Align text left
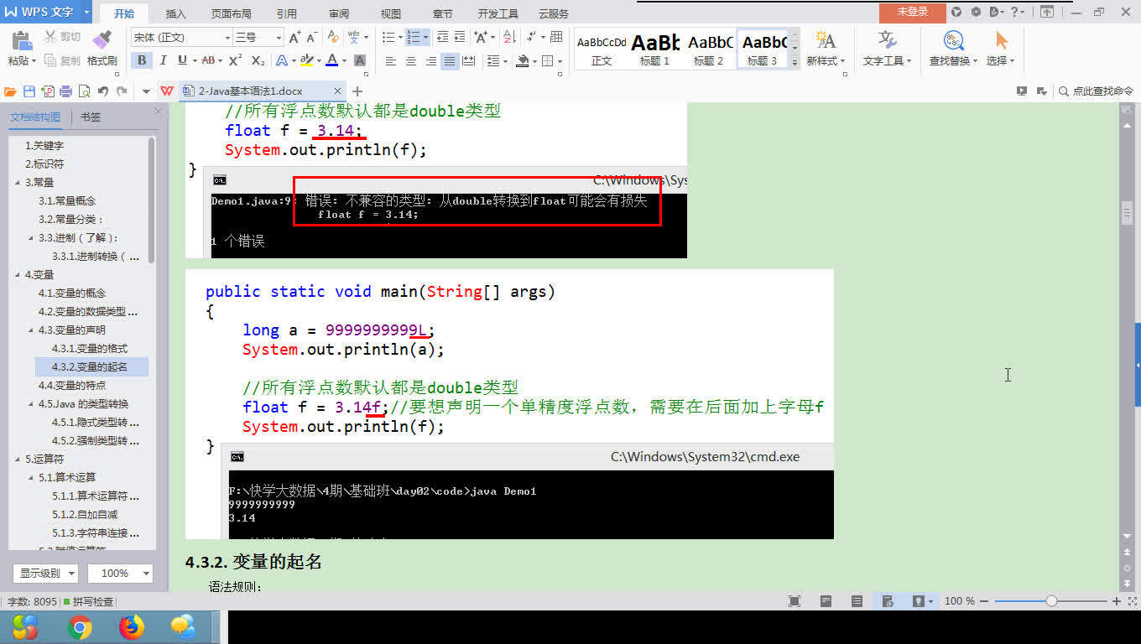The height and width of the screenshot is (644, 1141). 391,60
